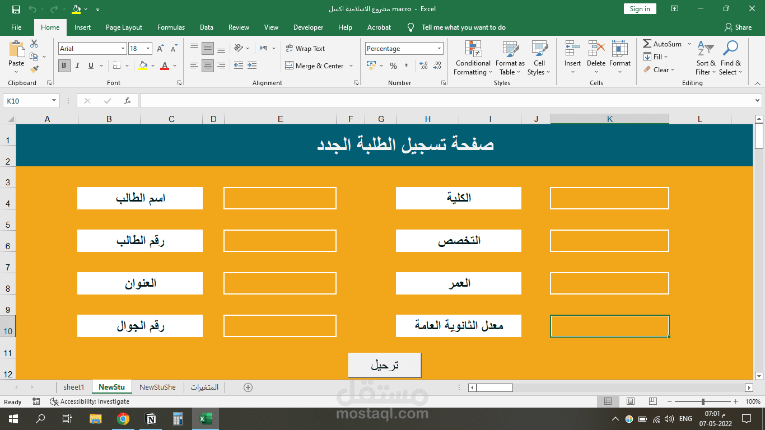Click the Undo arrow icon
The width and height of the screenshot is (765, 430).
click(32, 9)
